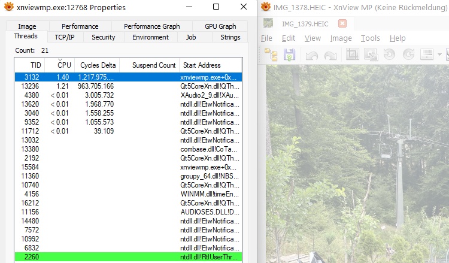Select thread row with TID 13236
Screen dimensions: 449x263
pos(128,86)
